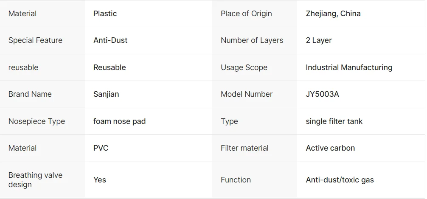The image size is (427, 199).
Task: Click the "Filter material" label
Action: [x=244, y=148]
